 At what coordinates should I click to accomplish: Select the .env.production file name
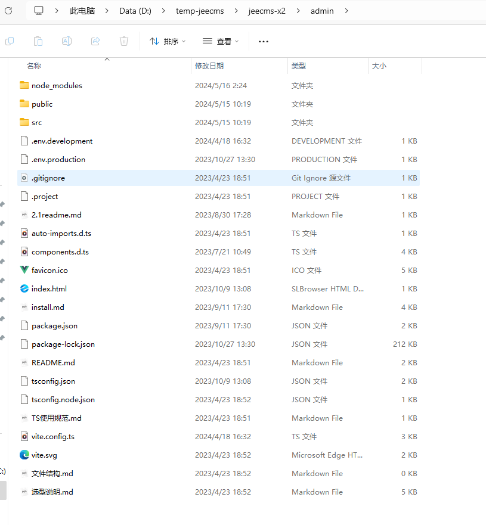[x=58, y=159]
